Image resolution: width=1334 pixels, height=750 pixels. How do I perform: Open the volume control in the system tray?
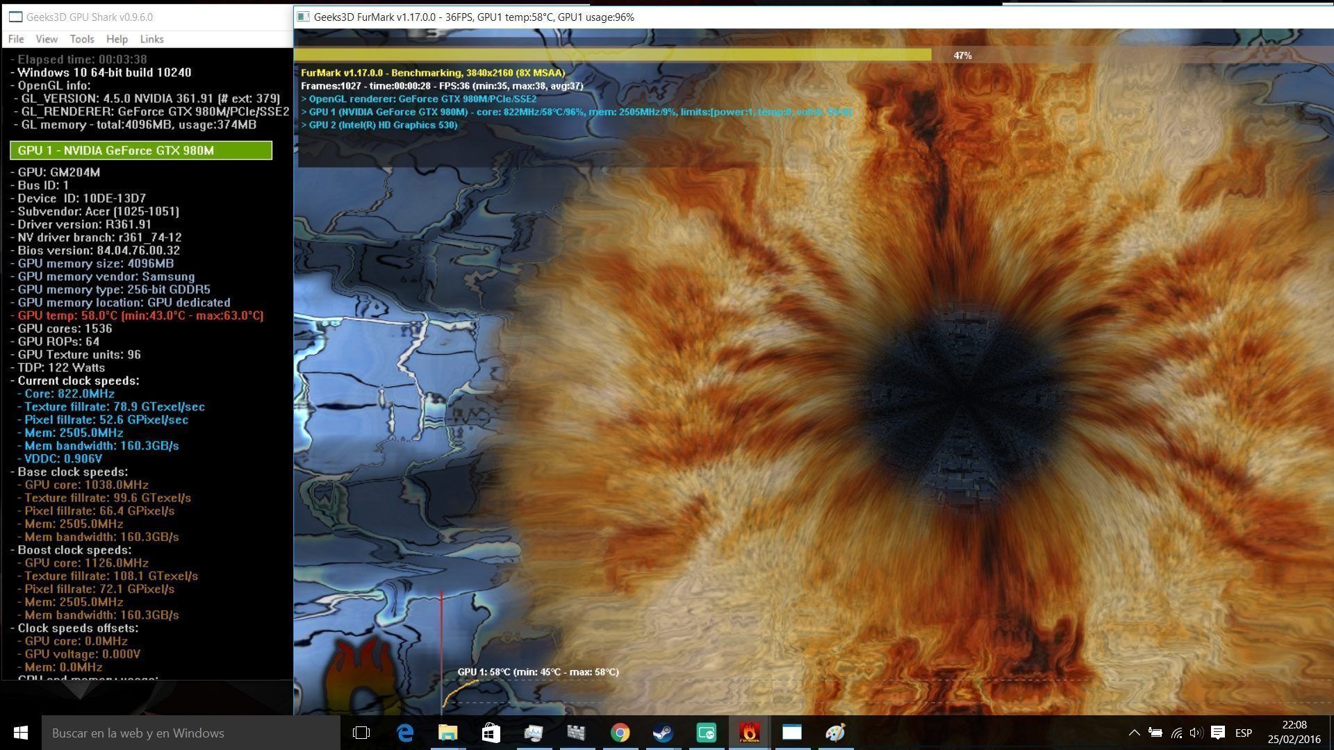point(1196,733)
